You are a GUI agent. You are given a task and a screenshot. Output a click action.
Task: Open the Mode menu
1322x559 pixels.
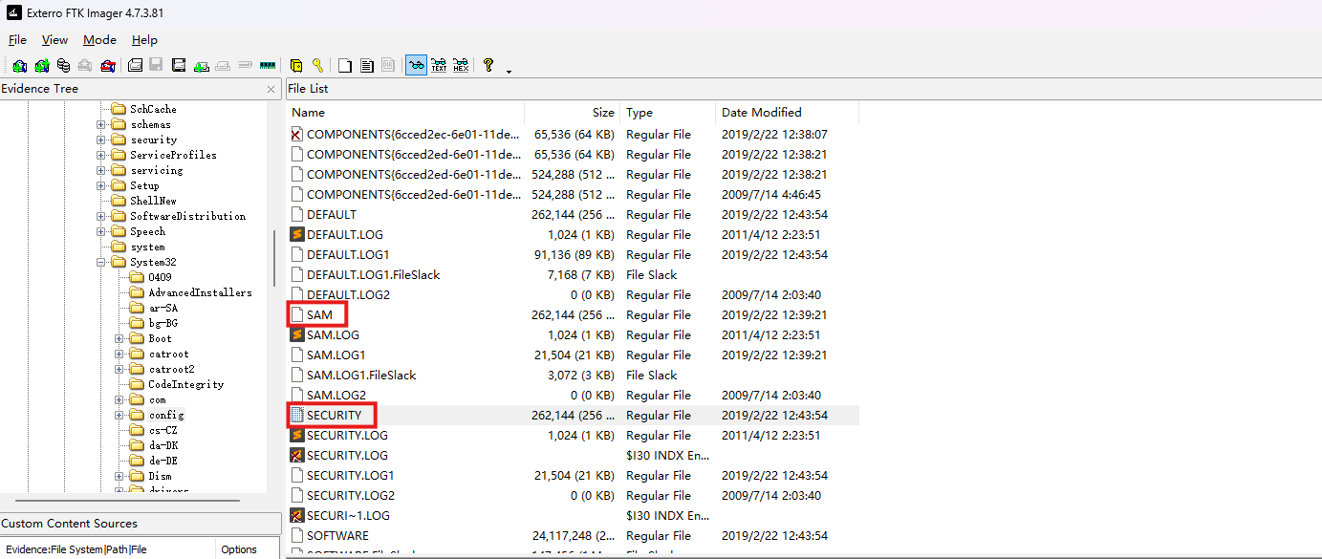click(99, 40)
